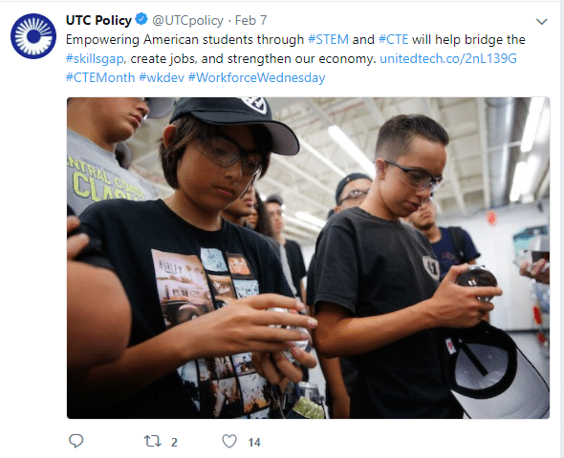Open the Feb 7 tweet timestamp

coord(250,20)
